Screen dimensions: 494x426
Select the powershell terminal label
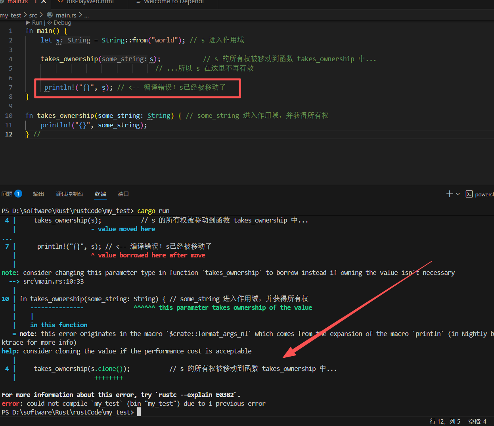pyautogui.click(x=484, y=194)
